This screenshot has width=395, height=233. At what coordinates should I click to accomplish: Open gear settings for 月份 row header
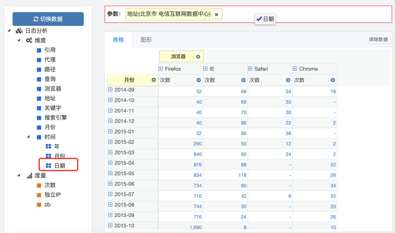click(x=154, y=80)
